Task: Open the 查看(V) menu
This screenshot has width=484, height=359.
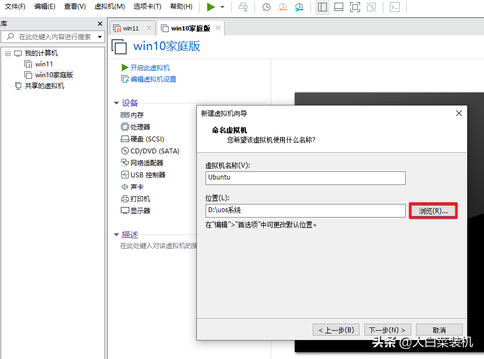Action: click(x=75, y=7)
